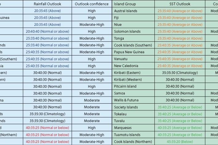Click the Tuamotu Islands cell

[x=127, y=135]
